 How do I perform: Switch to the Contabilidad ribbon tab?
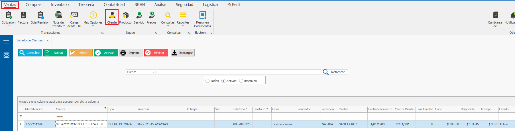pyautogui.click(x=114, y=5)
